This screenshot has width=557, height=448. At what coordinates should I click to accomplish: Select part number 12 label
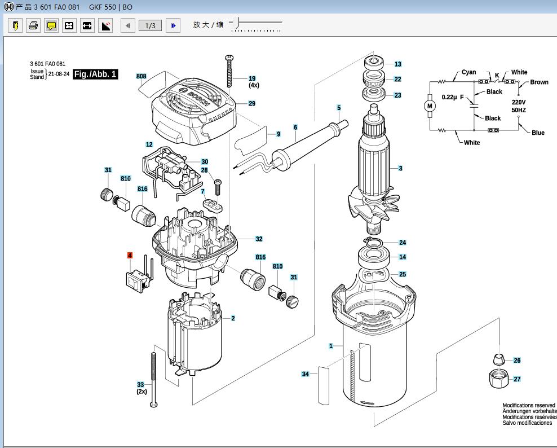[x=149, y=144]
